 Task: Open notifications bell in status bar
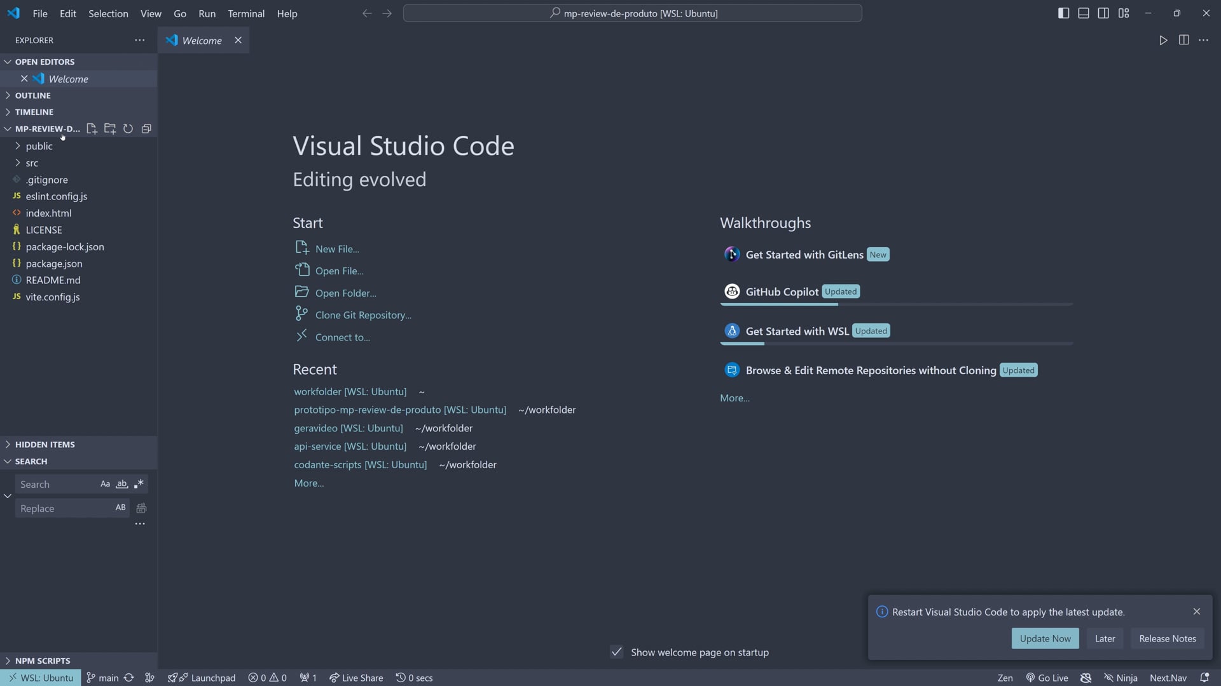(x=1204, y=678)
